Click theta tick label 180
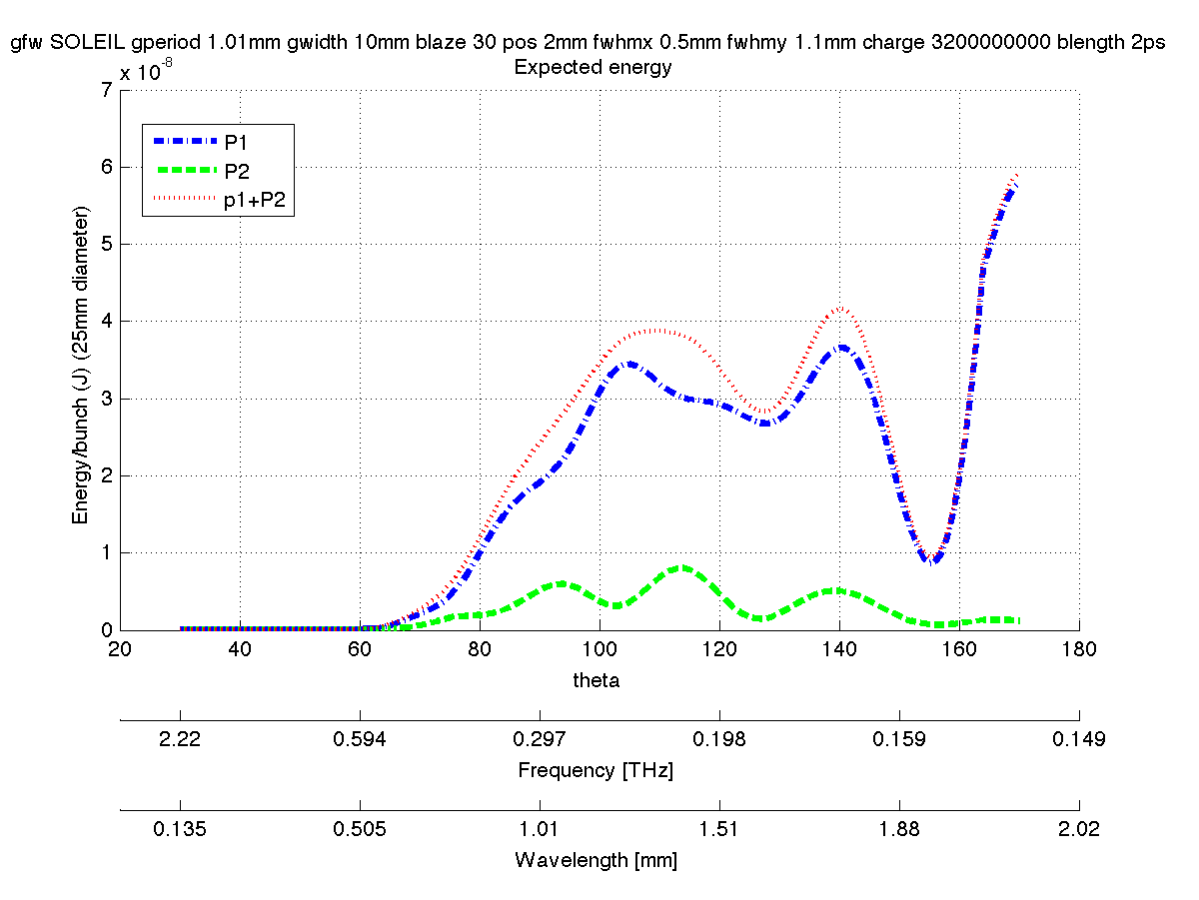Screen dimensions: 1199x900 click(x=1079, y=650)
